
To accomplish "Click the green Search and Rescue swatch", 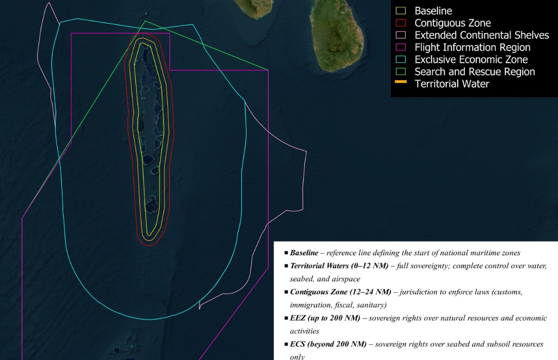I will coord(400,72).
